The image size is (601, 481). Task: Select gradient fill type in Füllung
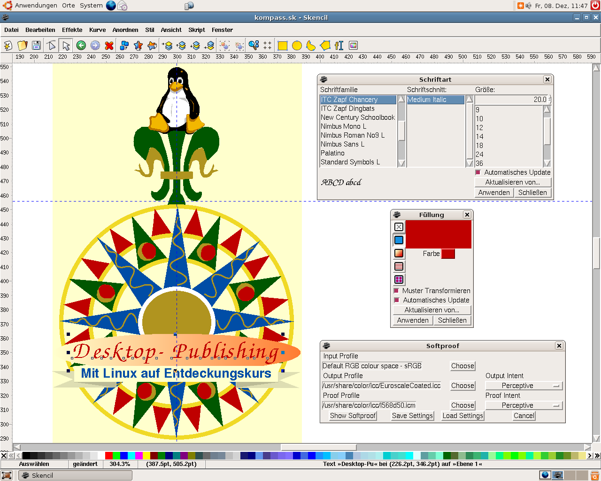pyautogui.click(x=399, y=253)
